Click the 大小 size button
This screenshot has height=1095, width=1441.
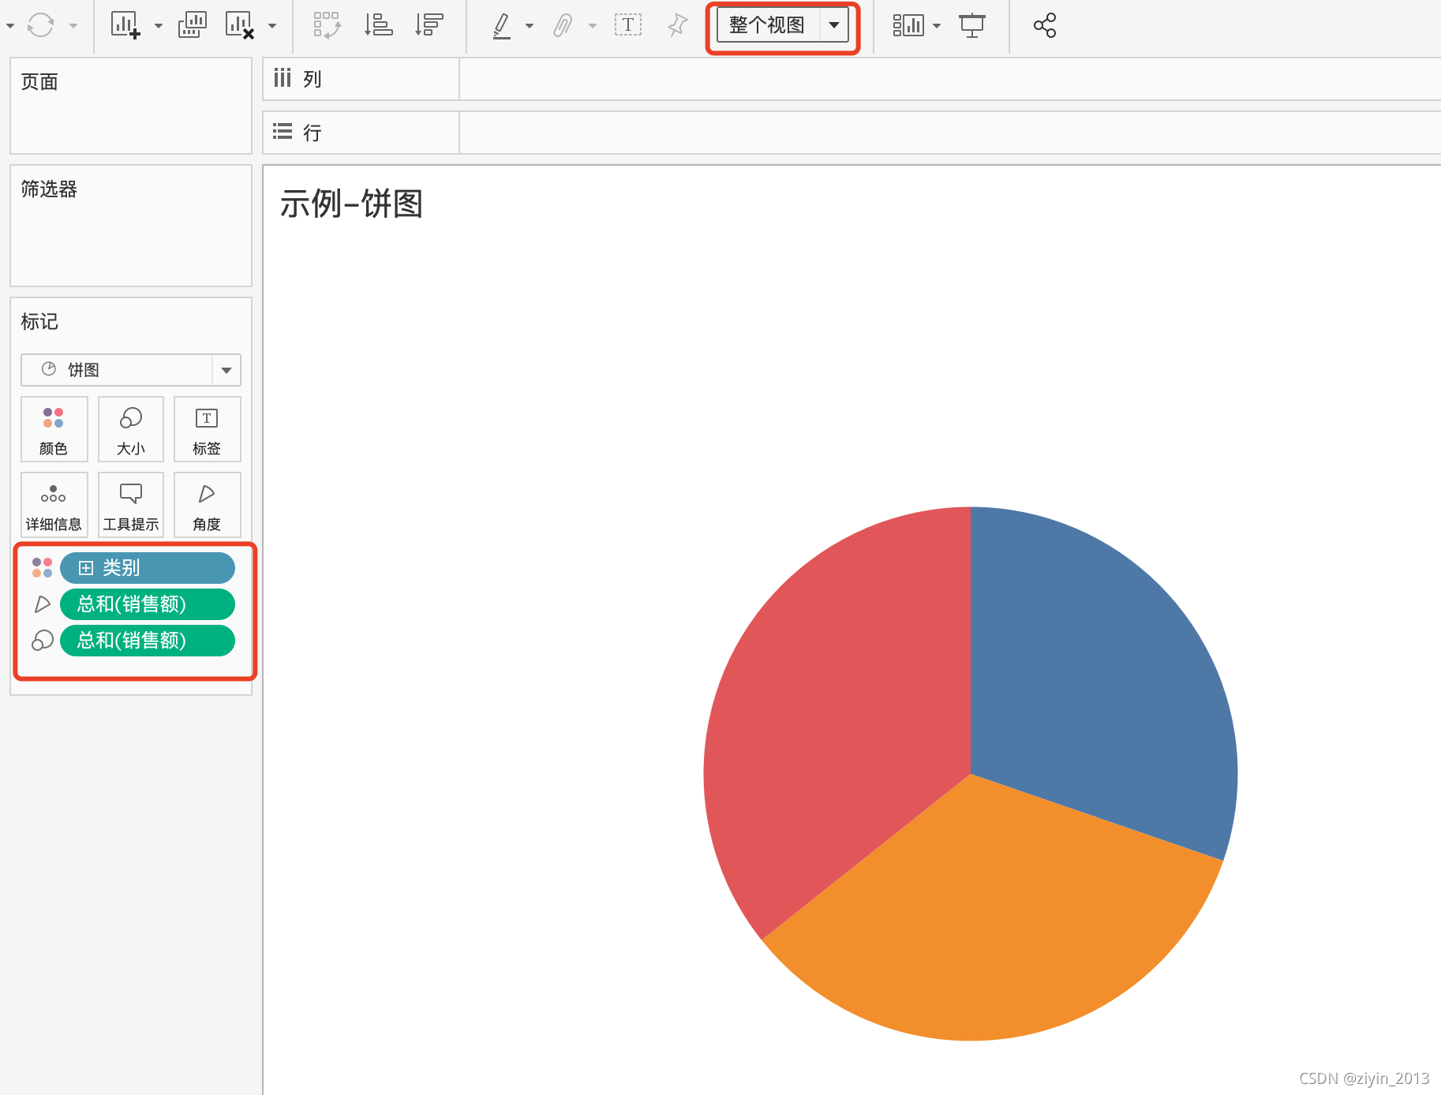(x=131, y=429)
